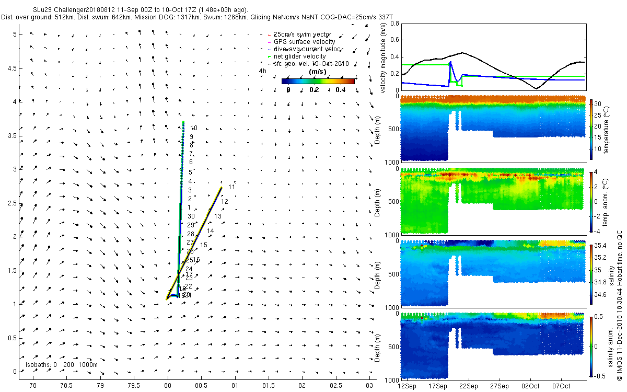Click the salinity anom. colorbar
627x392 pixels.
[592, 346]
